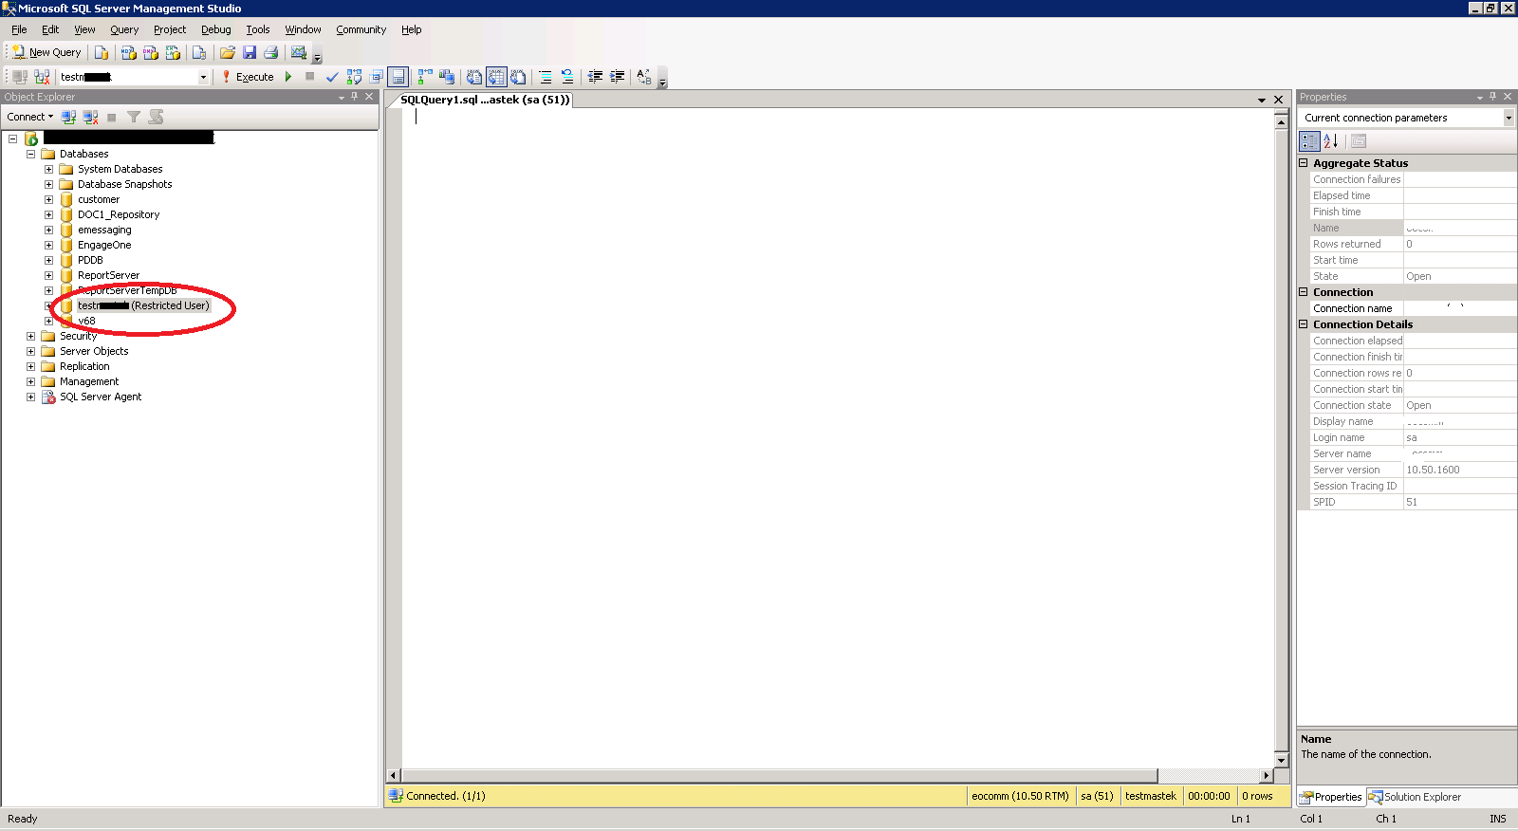Image resolution: width=1518 pixels, height=831 pixels.
Task: Expand the EngageOne database node
Action: coord(48,245)
